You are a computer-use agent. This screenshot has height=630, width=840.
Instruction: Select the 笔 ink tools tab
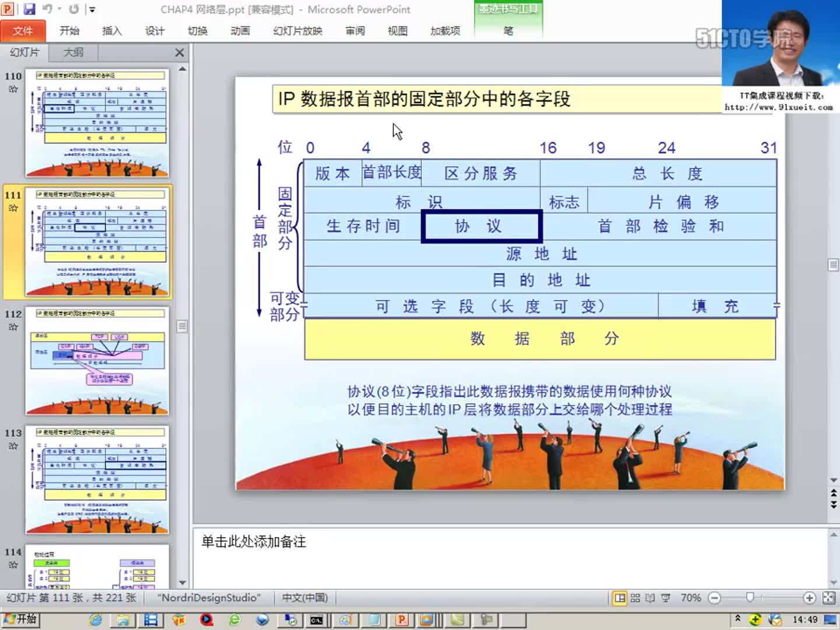pyautogui.click(x=509, y=31)
